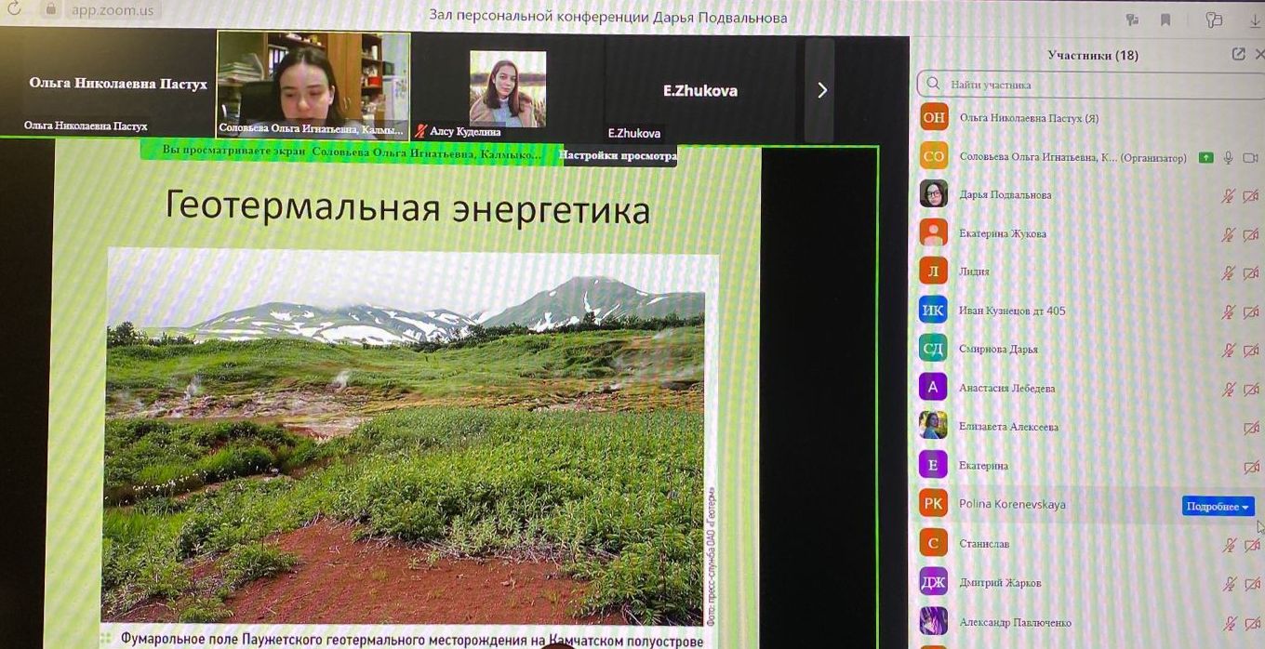Click camera-off icon for Иван Кузнецов
The image size is (1265, 649).
[x=1251, y=312]
